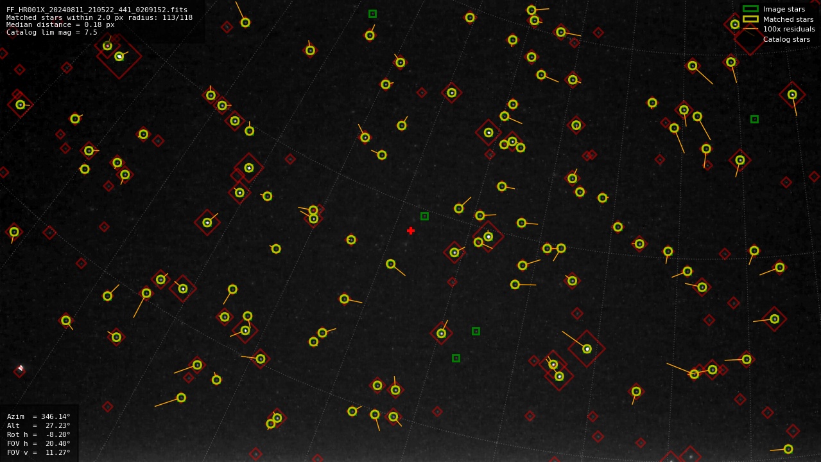This screenshot has width=821, height=462.
Task: Click the 'Image stars' legend label
Action: pos(784,9)
